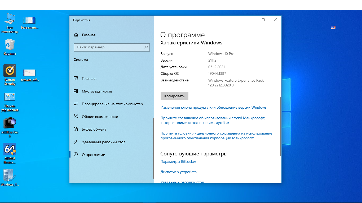Open the Многозадачность settings section
362x203 pixels.
click(x=97, y=91)
